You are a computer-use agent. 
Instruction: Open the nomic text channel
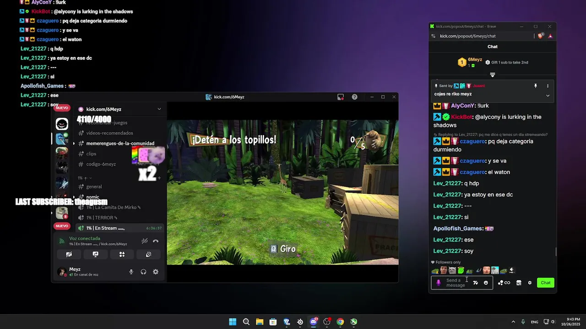92,197
